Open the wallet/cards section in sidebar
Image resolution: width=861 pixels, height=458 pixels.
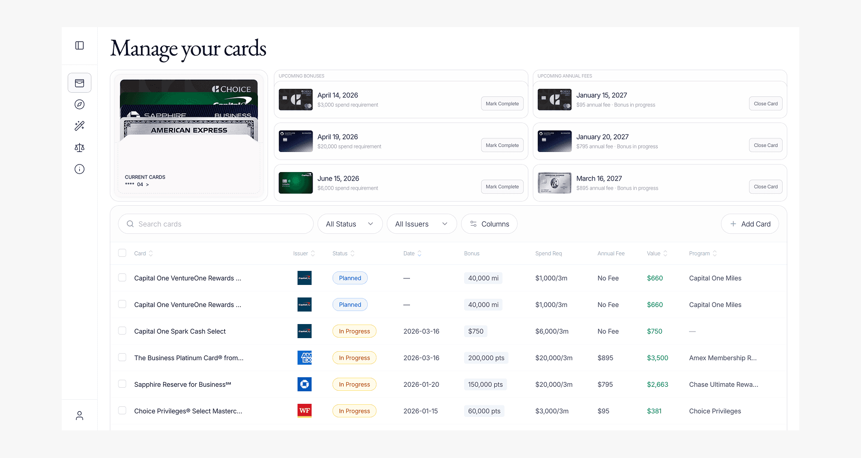point(79,82)
